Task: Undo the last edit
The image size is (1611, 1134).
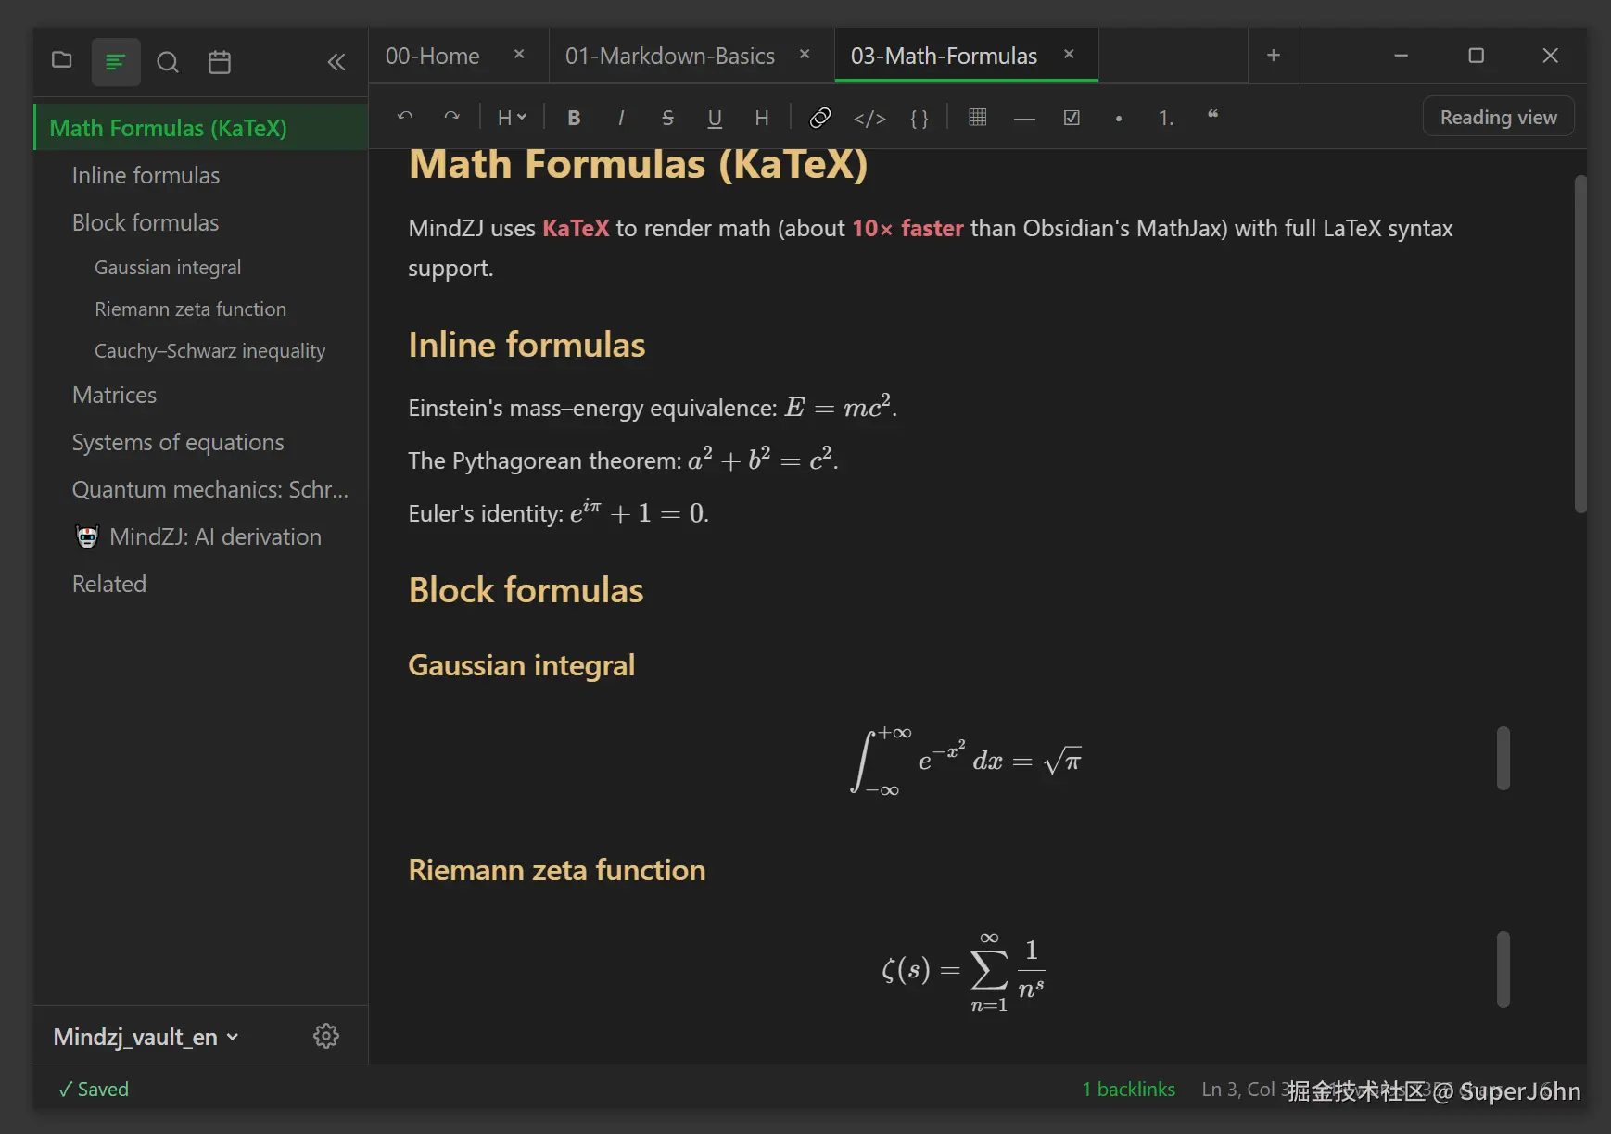Action: 405,117
